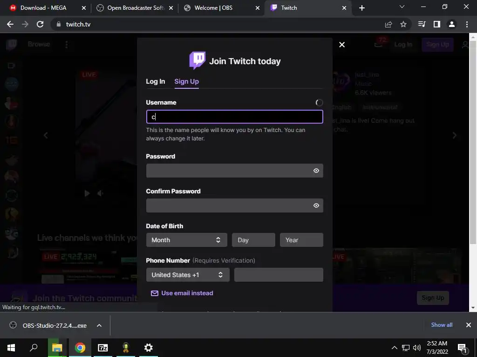Open the volume tray icon
The image size is (477, 357).
(x=417, y=348)
